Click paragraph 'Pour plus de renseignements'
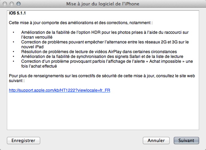Viewport: 206px width, 150px height. point(102,78)
